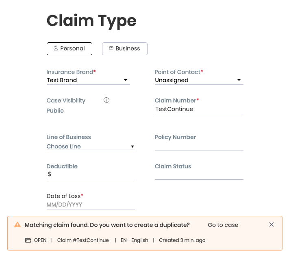
Task: Click the Date of Loss field
Action: [91, 205]
